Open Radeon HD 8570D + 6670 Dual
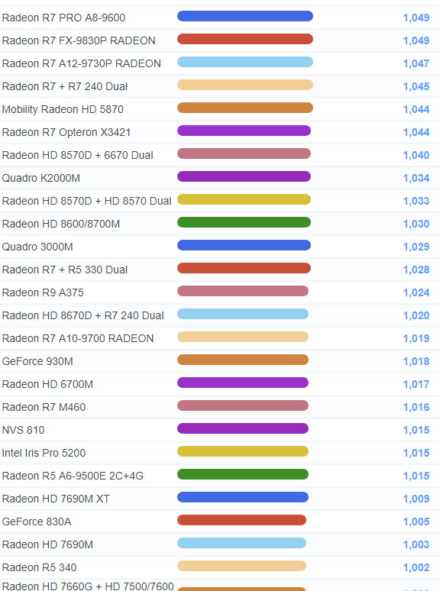Screen dimensions: 440x591 [77, 155]
